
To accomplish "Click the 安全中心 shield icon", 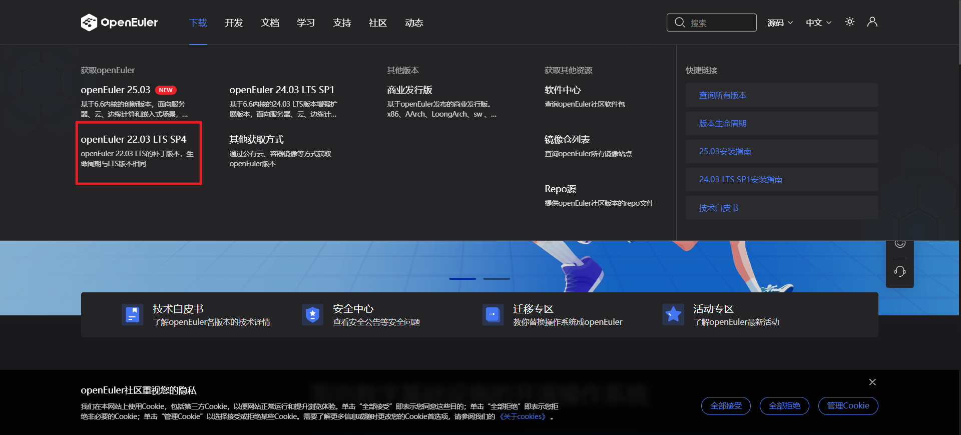I will (313, 315).
